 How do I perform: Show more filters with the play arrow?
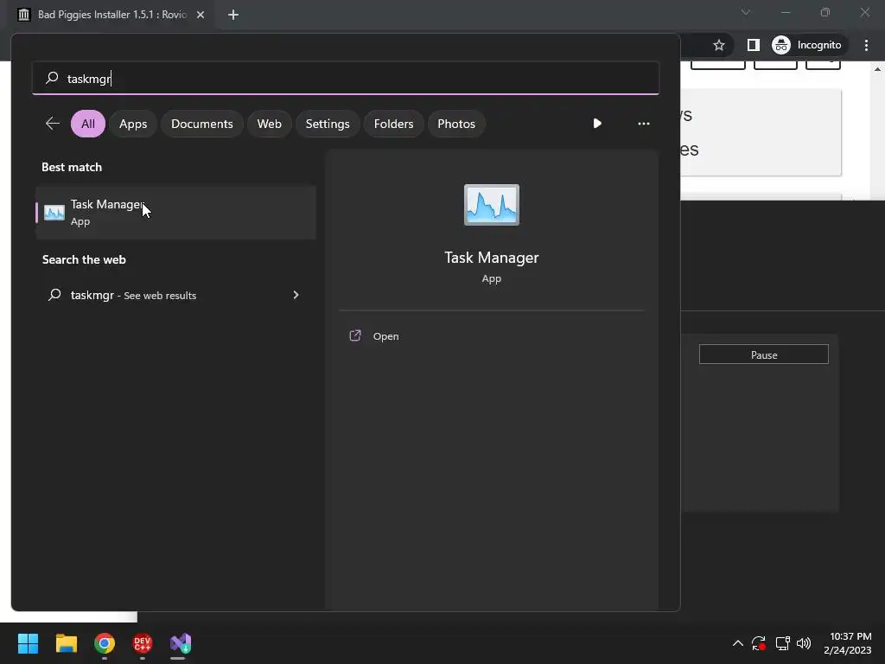click(597, 123)
